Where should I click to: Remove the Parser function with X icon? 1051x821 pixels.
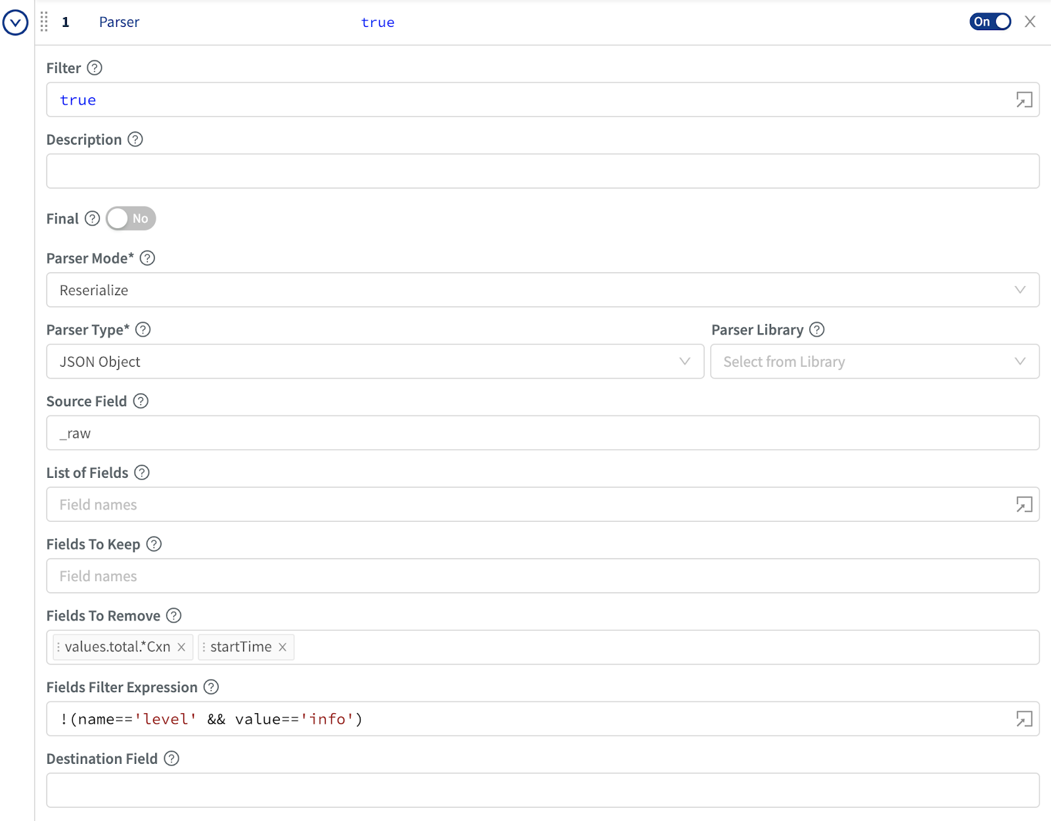[1030, 22]
